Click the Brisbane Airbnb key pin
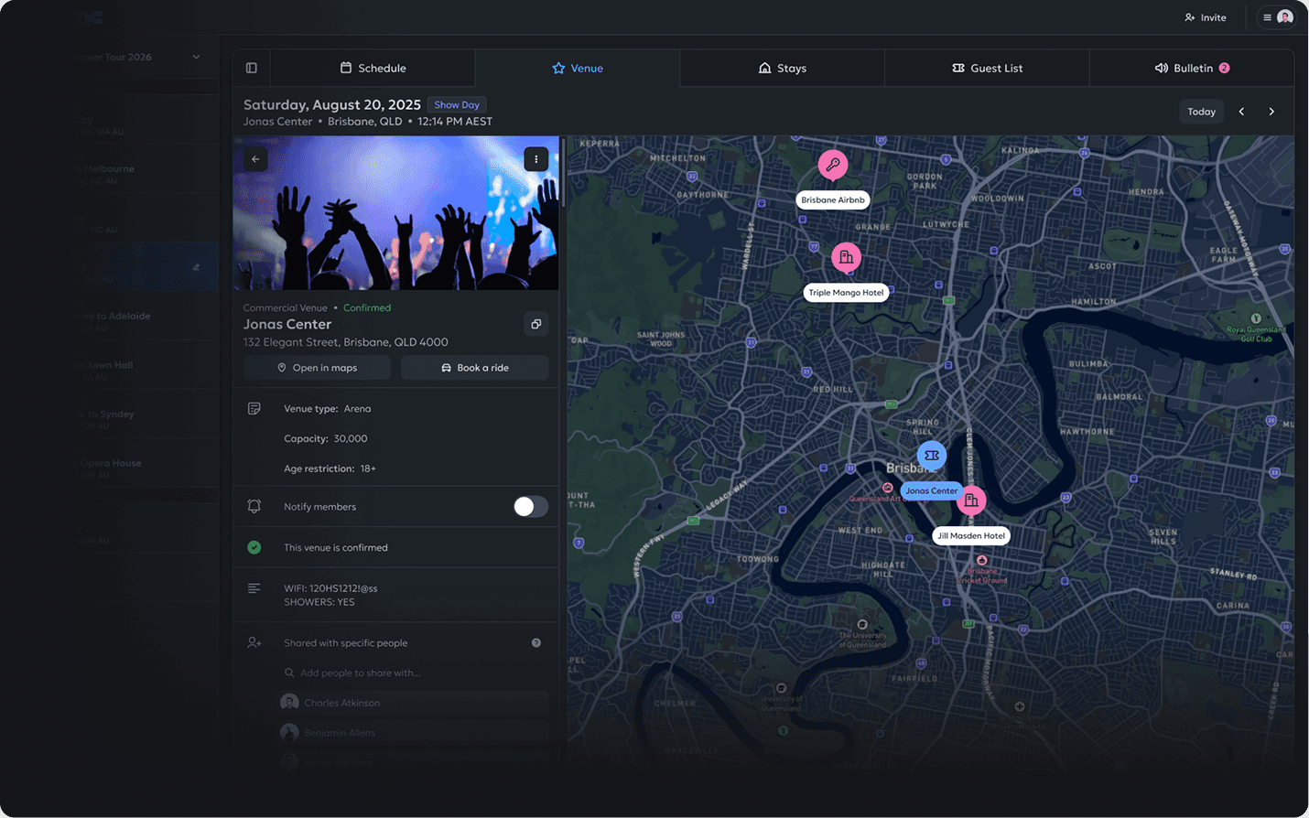The height and width of the screenshot is (818, 1309). (x=832, y=166)
